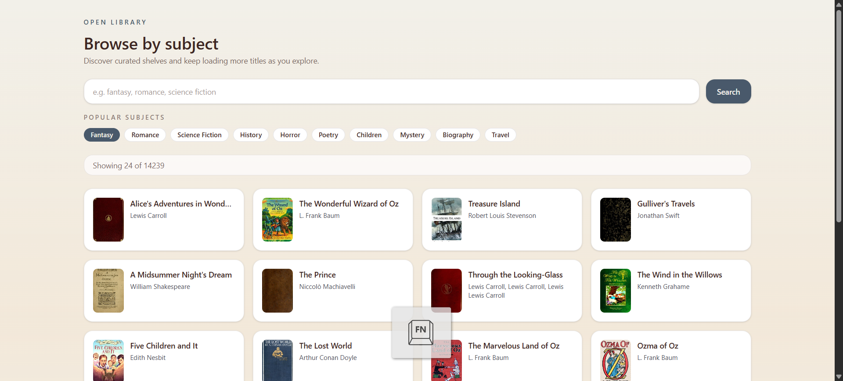Open The Prince book cover
The height and width of the screenshot is (381, 843).
[277, 291]
